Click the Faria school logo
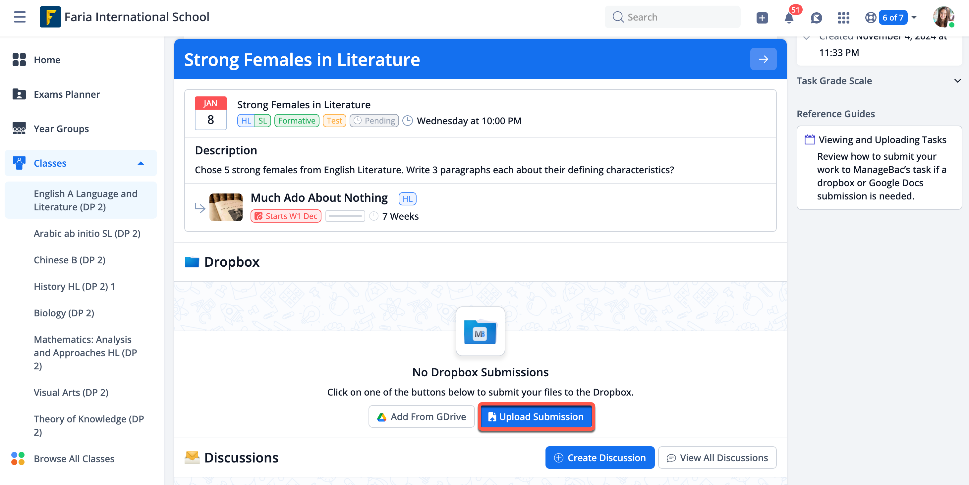The height and width of the screenshot is (485, 969). point(50,17)
